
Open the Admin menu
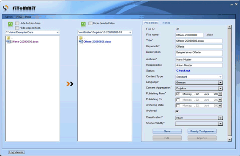point(8,17)
